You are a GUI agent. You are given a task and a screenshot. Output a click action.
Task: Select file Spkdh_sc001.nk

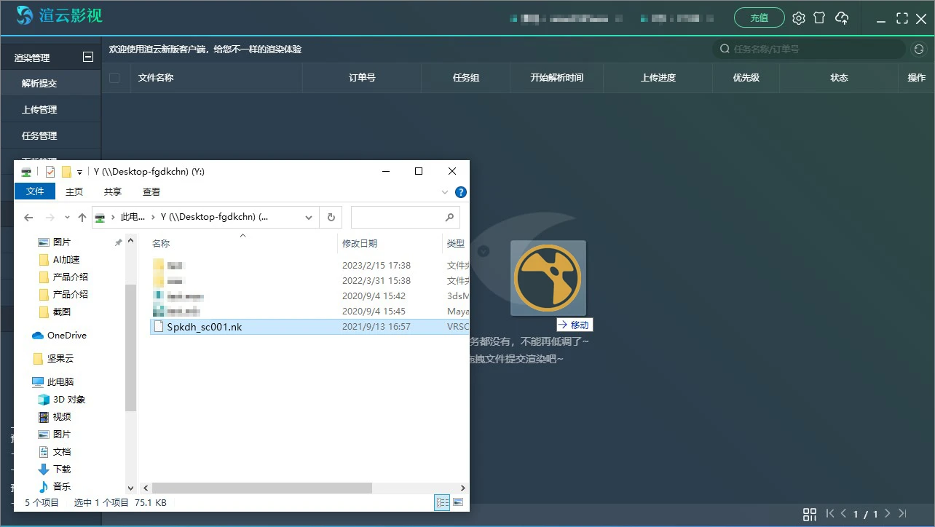(204, 327)
